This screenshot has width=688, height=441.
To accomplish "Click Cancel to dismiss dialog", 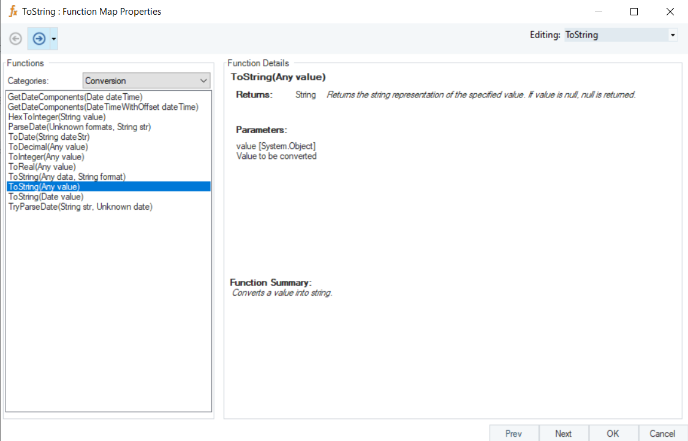I will pyautogui.click(x=662, y=433).
